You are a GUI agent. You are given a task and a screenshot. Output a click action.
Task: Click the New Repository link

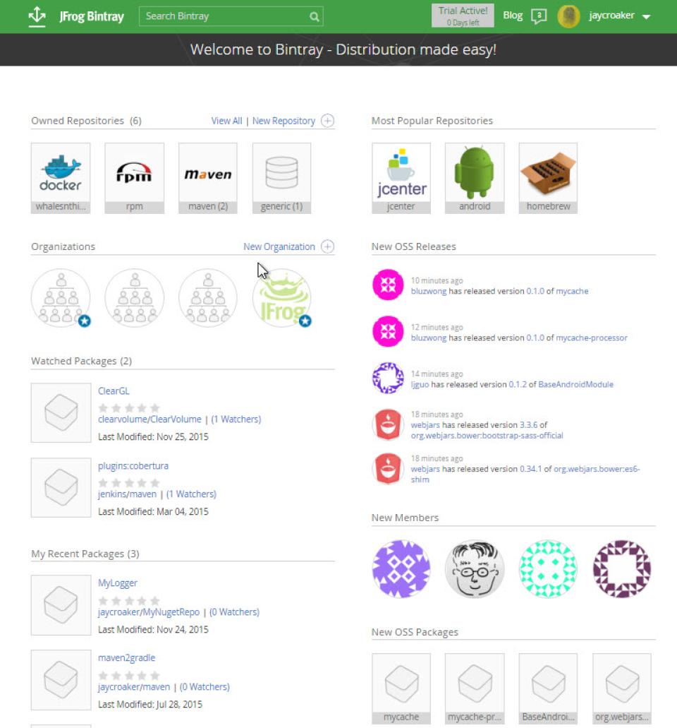tap(283, 121)
